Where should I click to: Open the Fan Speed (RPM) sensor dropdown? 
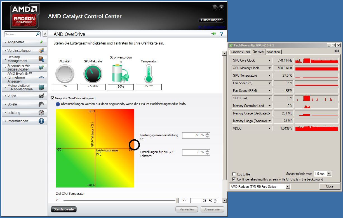point(269,91)
